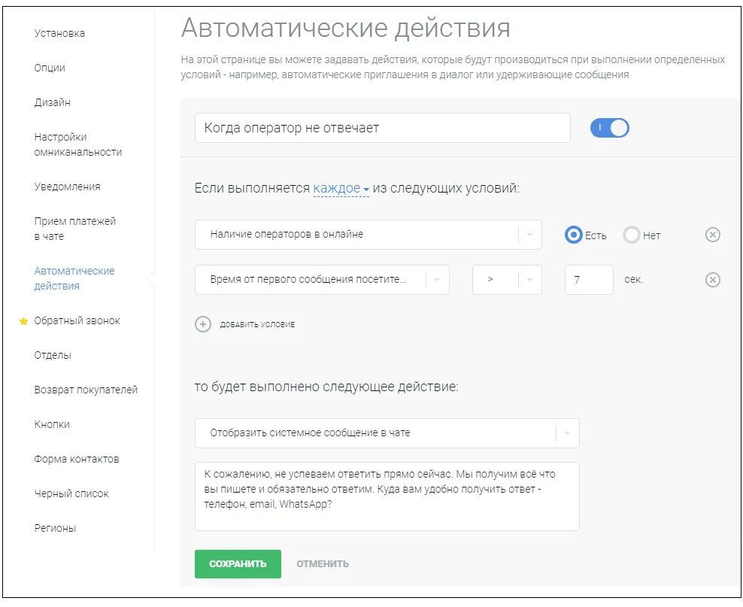Click the system message text area

point(387,496)
